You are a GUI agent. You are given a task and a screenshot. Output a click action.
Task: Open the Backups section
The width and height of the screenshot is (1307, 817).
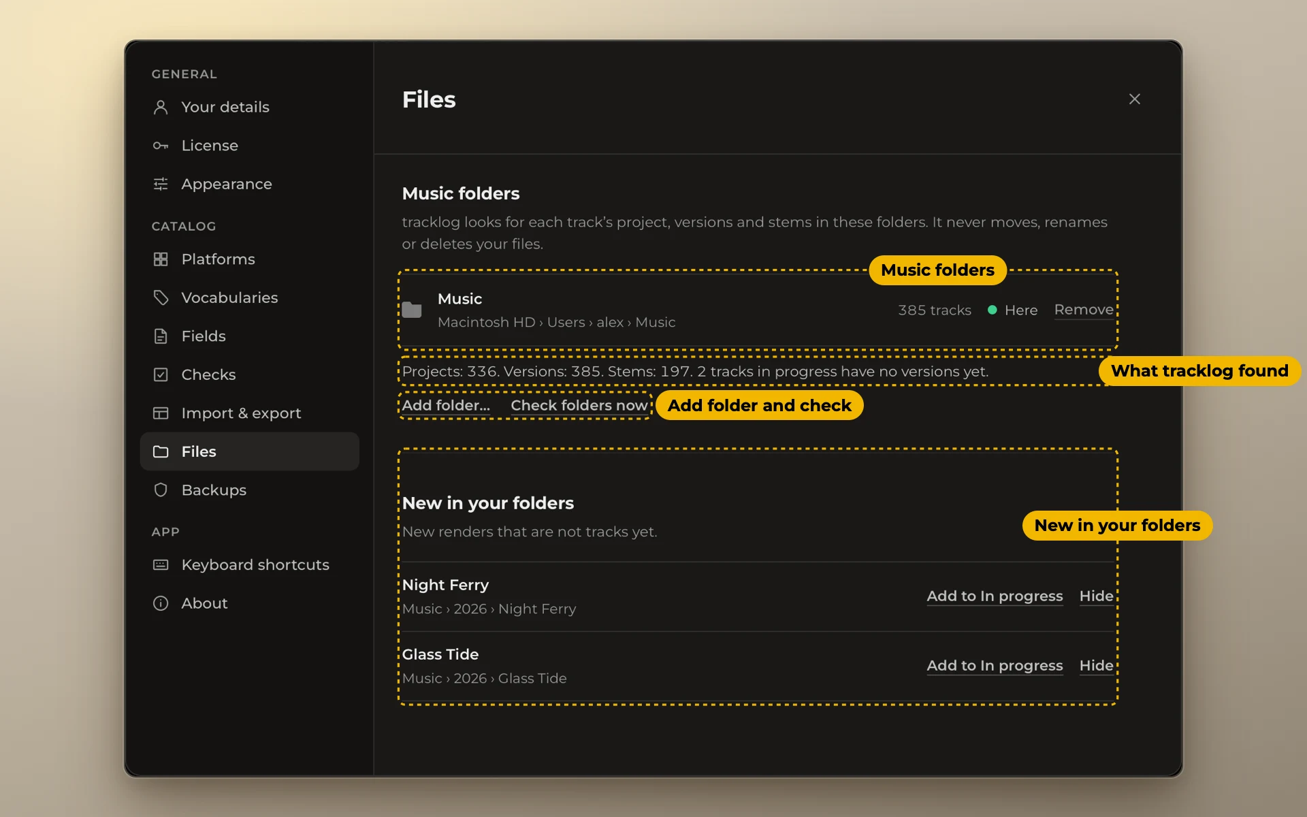[x=249, y=490]
